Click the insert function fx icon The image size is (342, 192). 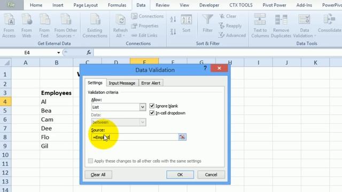pyautogui.click(x=89, y=52)
